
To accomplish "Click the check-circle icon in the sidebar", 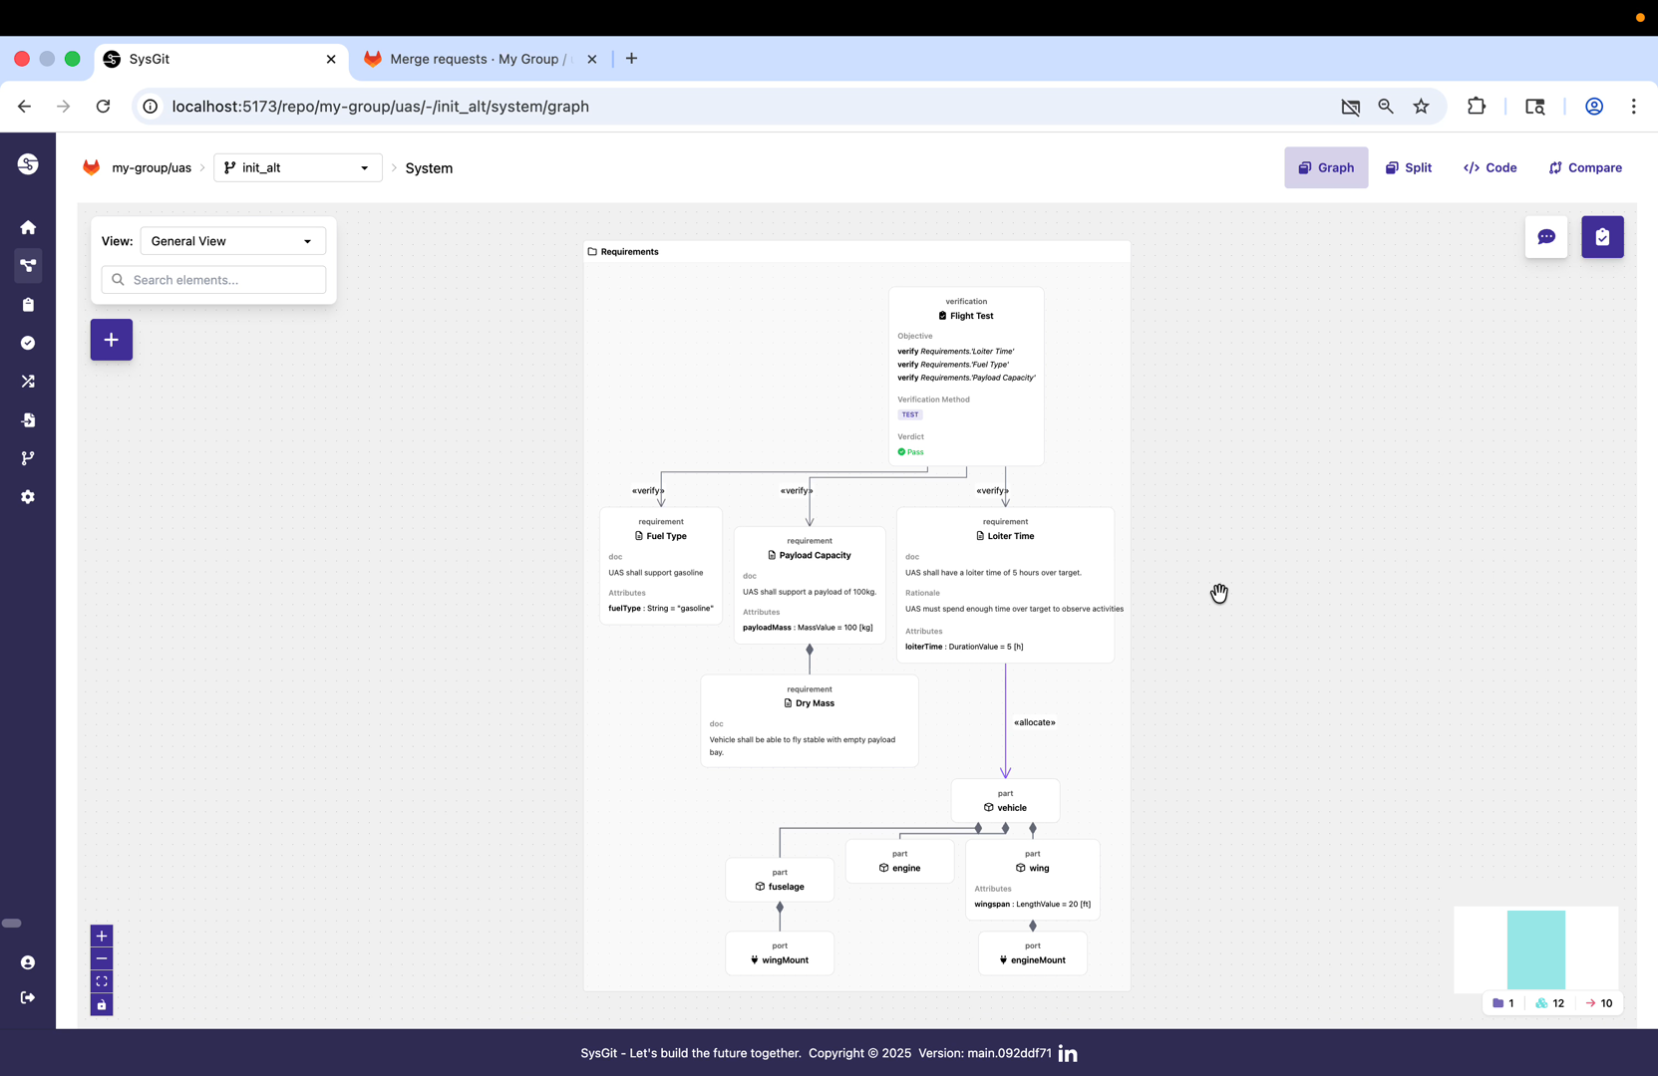I will point(29,343).
